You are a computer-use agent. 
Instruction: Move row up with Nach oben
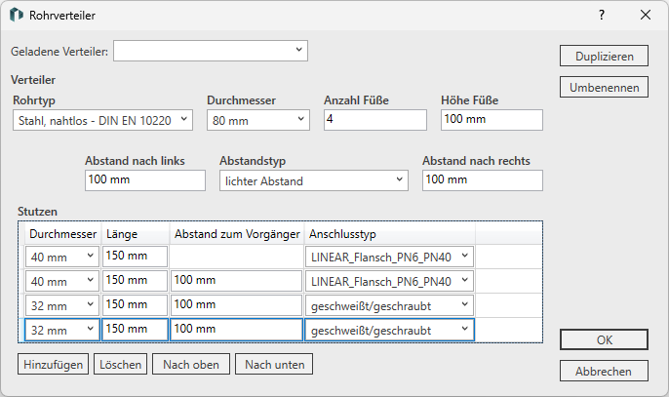point(191,364)
